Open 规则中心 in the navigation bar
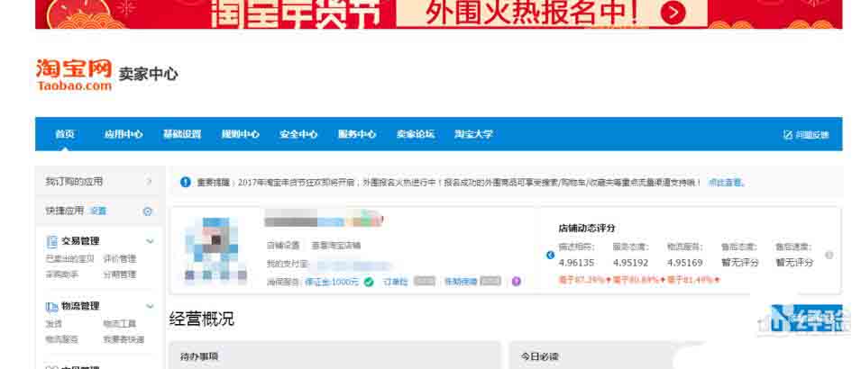 (x=240, y=134)
